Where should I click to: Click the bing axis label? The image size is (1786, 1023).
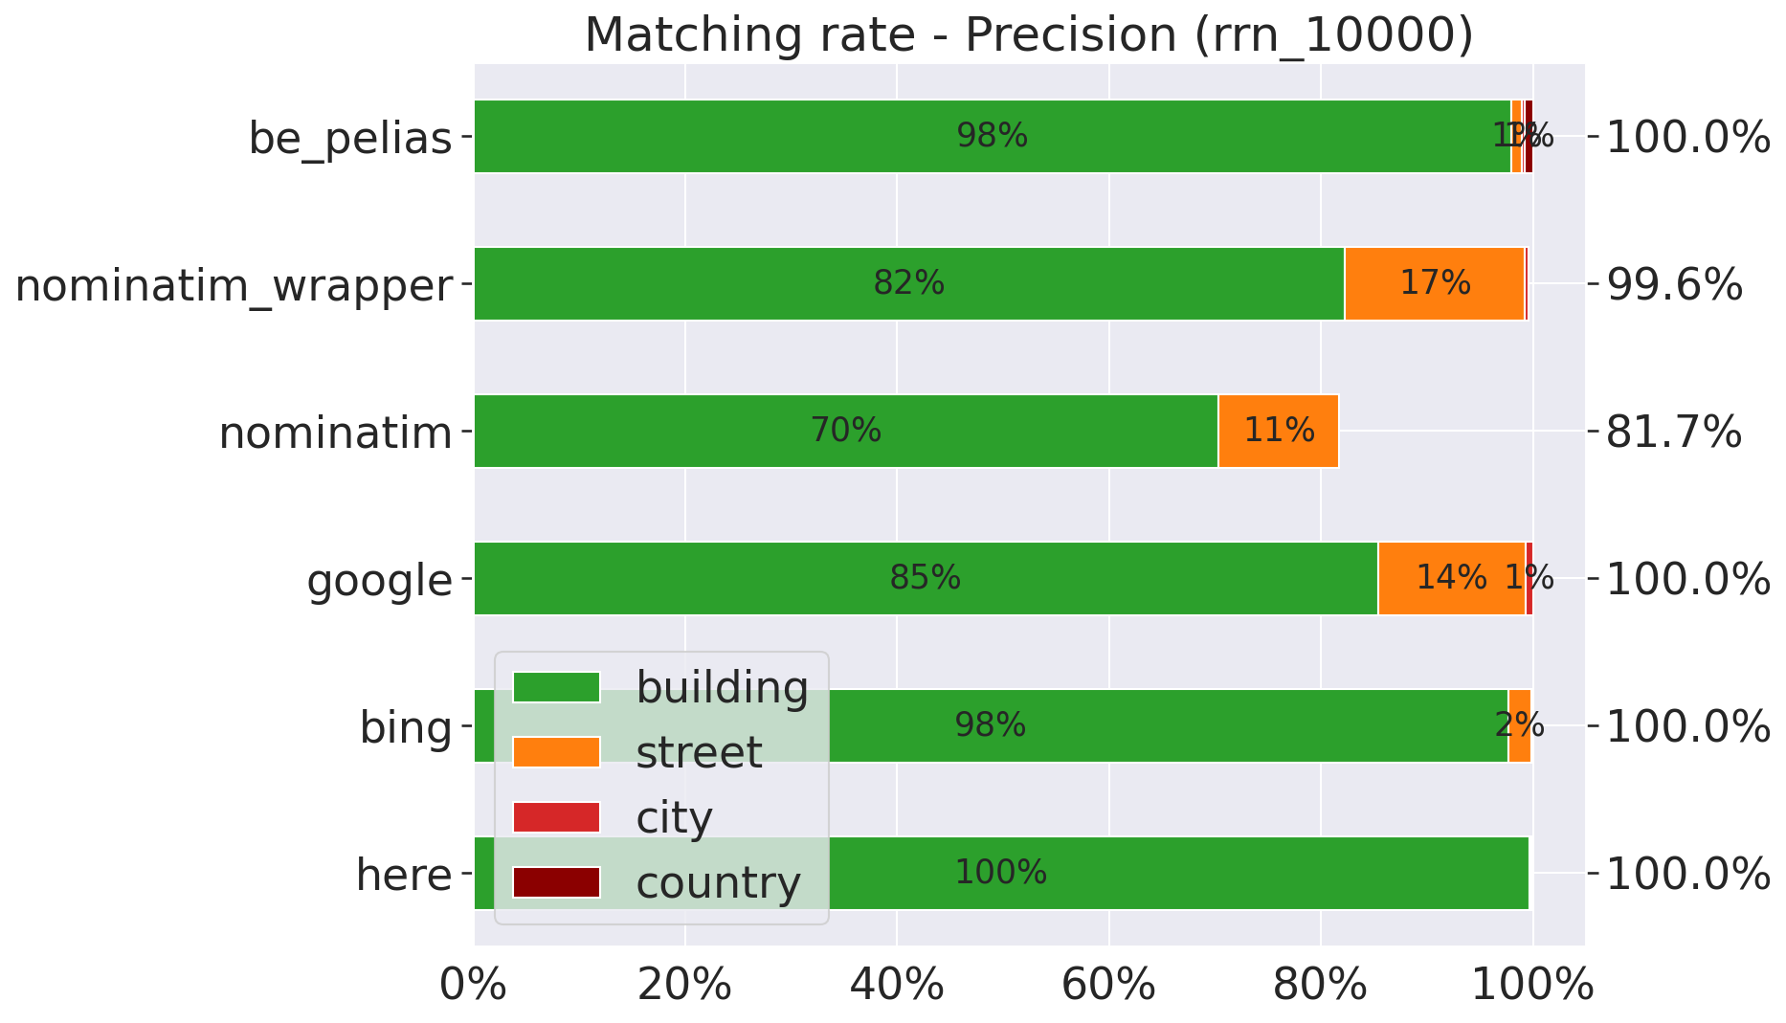pyautogui.click(x=406, y=727)
